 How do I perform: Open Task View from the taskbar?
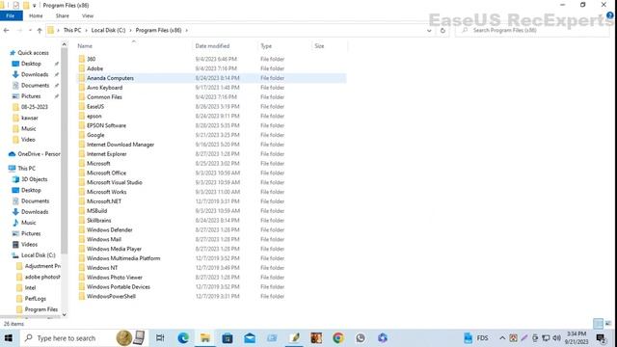point(160,338)
